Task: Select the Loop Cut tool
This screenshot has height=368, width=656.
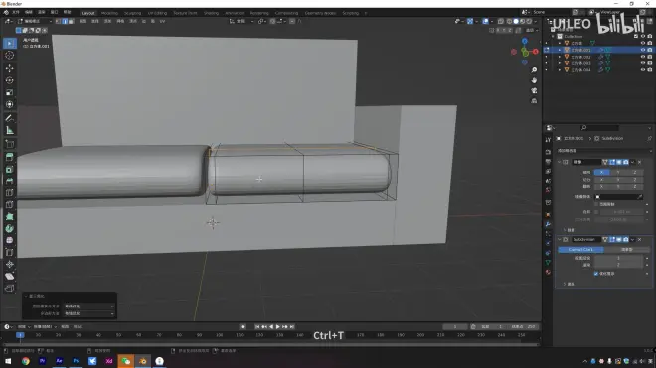Action: point(10,193)
